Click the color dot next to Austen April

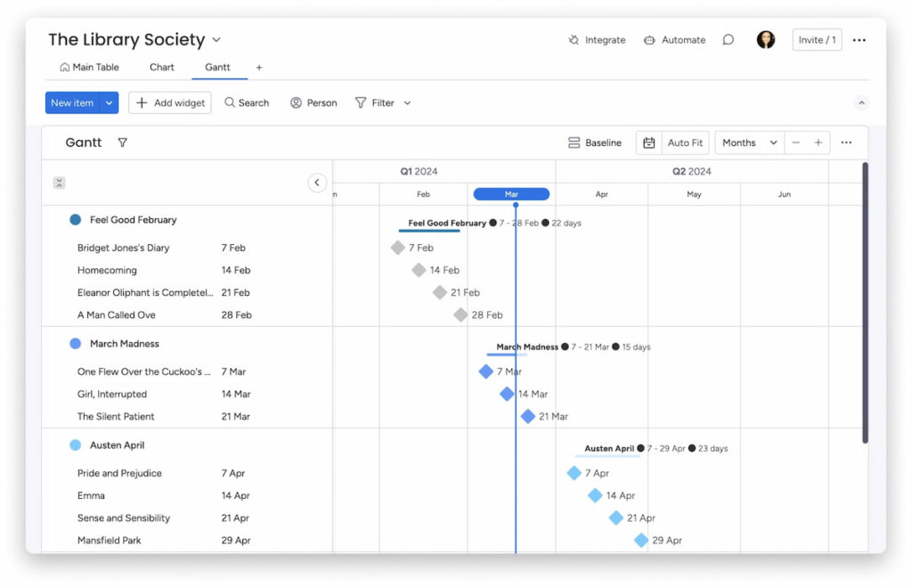74,444
